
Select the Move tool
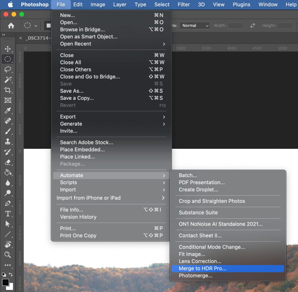(x=8, y=49)
